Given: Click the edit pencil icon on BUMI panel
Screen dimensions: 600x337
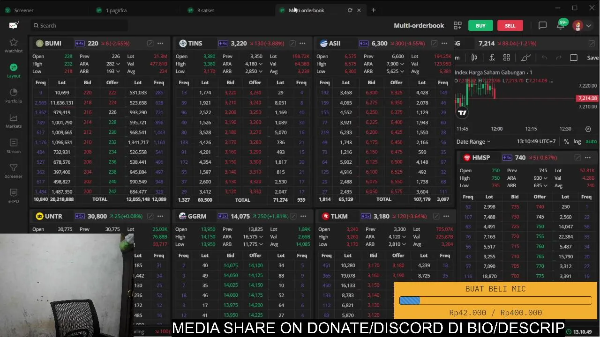Looking at the screenshot, I should point(150,43).
